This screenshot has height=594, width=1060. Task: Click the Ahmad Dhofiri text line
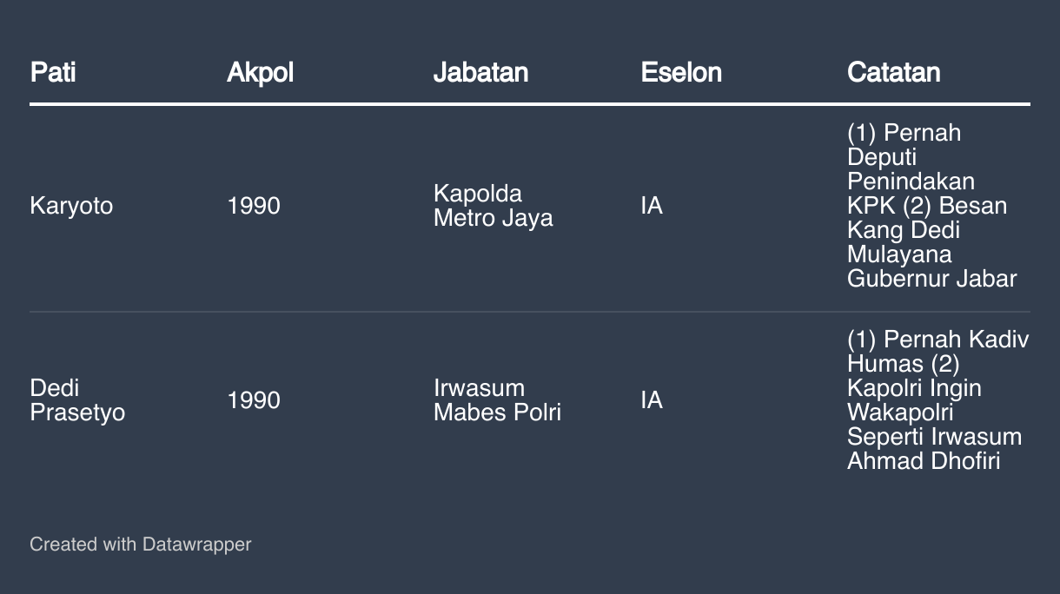pyautogui.click(x=924, y=460)
